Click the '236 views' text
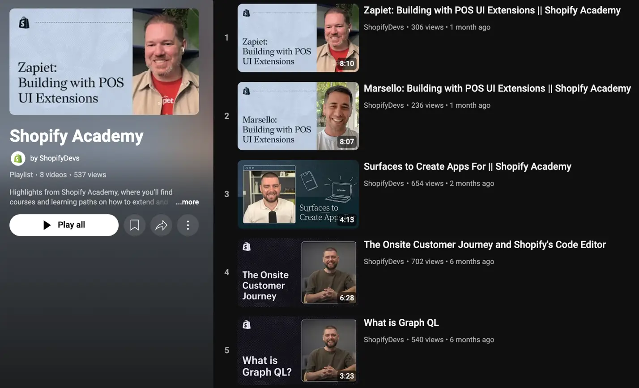 pos(427,105)
